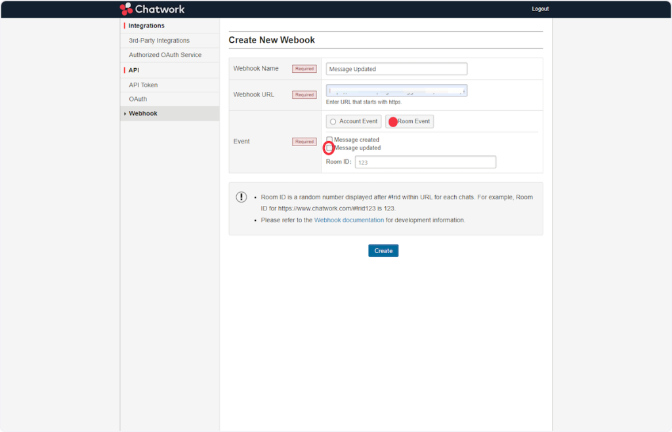Enable the Message created checkbox
The image size is (672, 432).
click(329, 140)
